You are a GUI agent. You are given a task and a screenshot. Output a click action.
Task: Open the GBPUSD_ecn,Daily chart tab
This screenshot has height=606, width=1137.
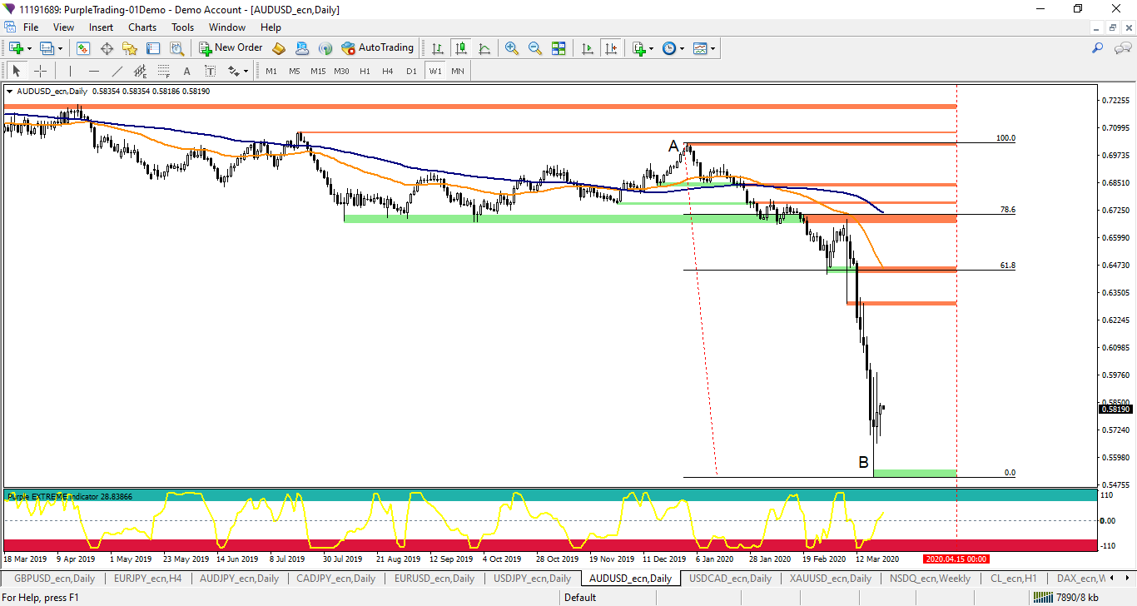(x=55, y=578)
